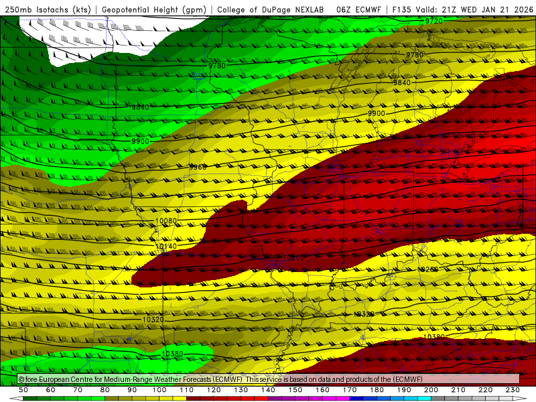Screen dimensions: 536x402
Task: Click the 150 knot legend label
Action: coord(295,390)
